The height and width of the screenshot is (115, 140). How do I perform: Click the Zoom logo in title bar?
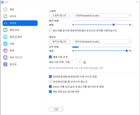pyautogui.click(x=2, y=2)
